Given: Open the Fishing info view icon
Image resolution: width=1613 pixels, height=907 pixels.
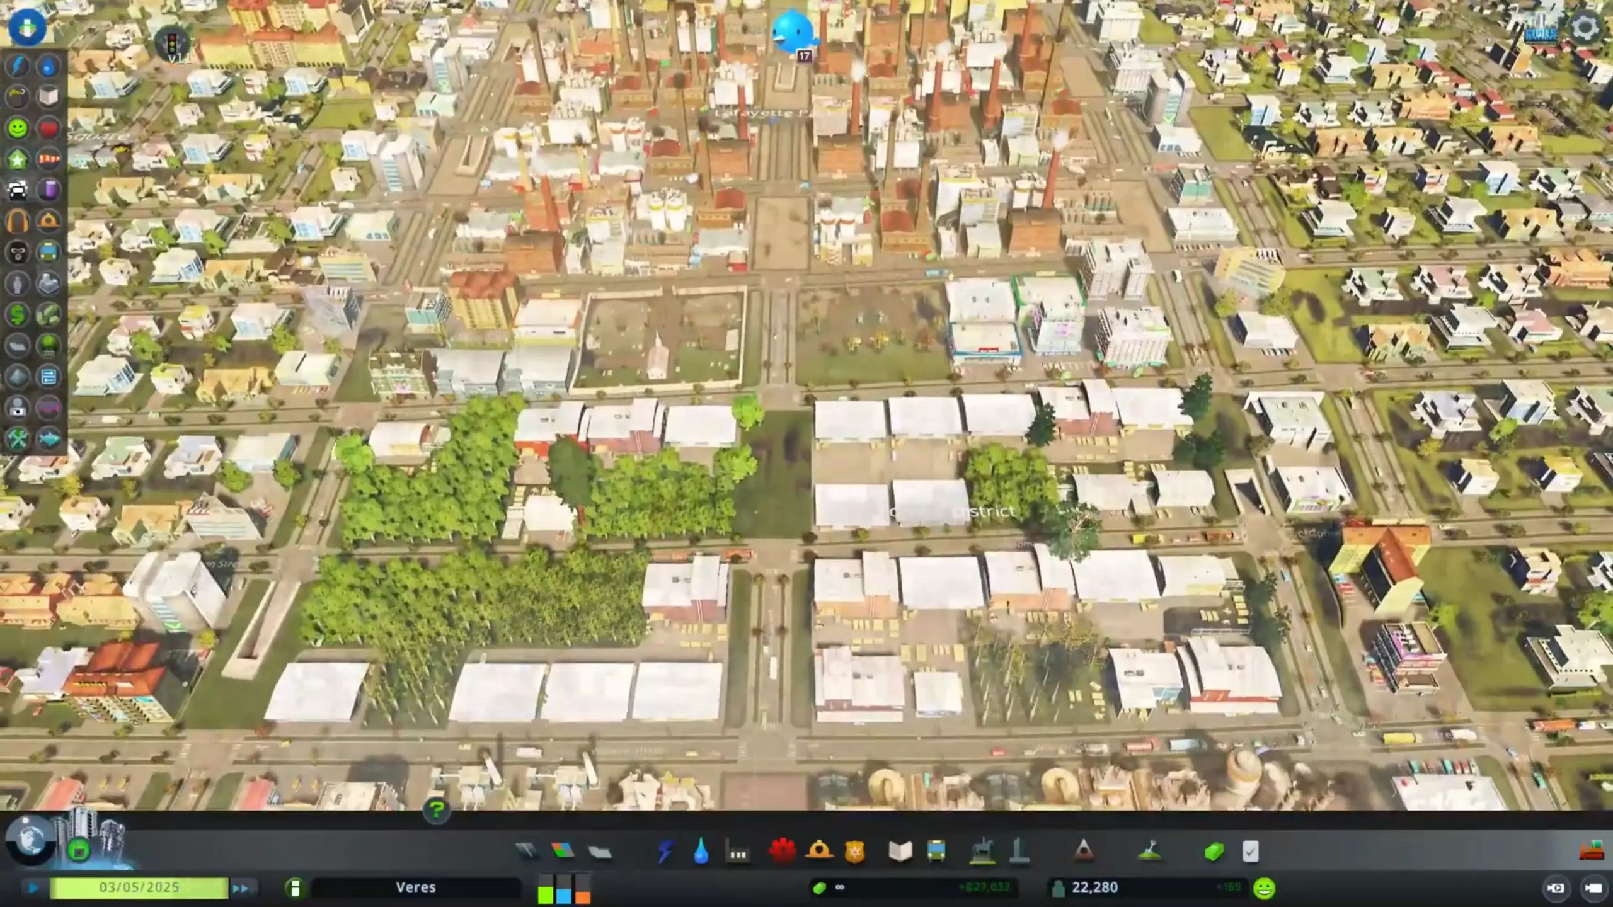Looking at the screenshot, I should (49, 438).
